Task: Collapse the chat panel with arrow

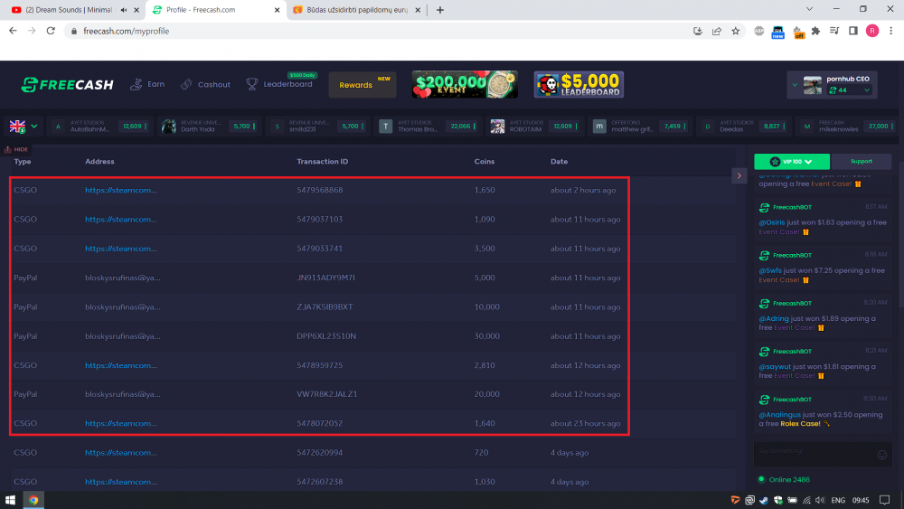Action: coord(739,175)
